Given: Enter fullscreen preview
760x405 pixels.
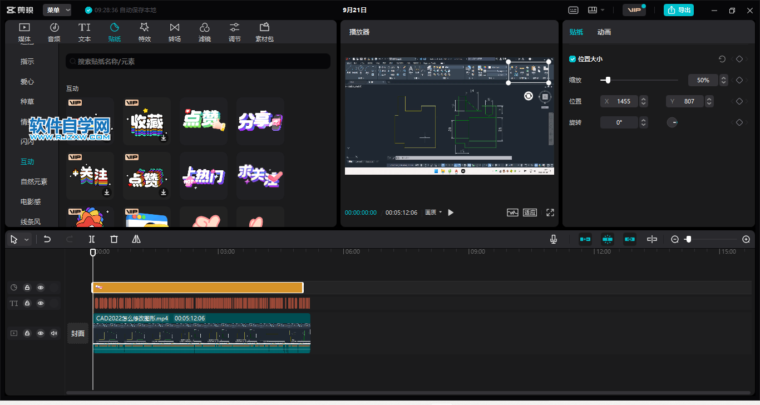Looking at the screenshot, I should (x=550, y=213).
